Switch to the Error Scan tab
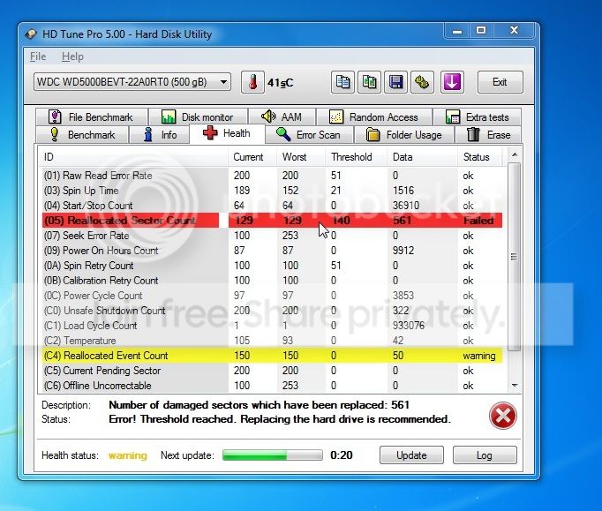The width and height of the screenshot is (602, 511). (308, 135)
